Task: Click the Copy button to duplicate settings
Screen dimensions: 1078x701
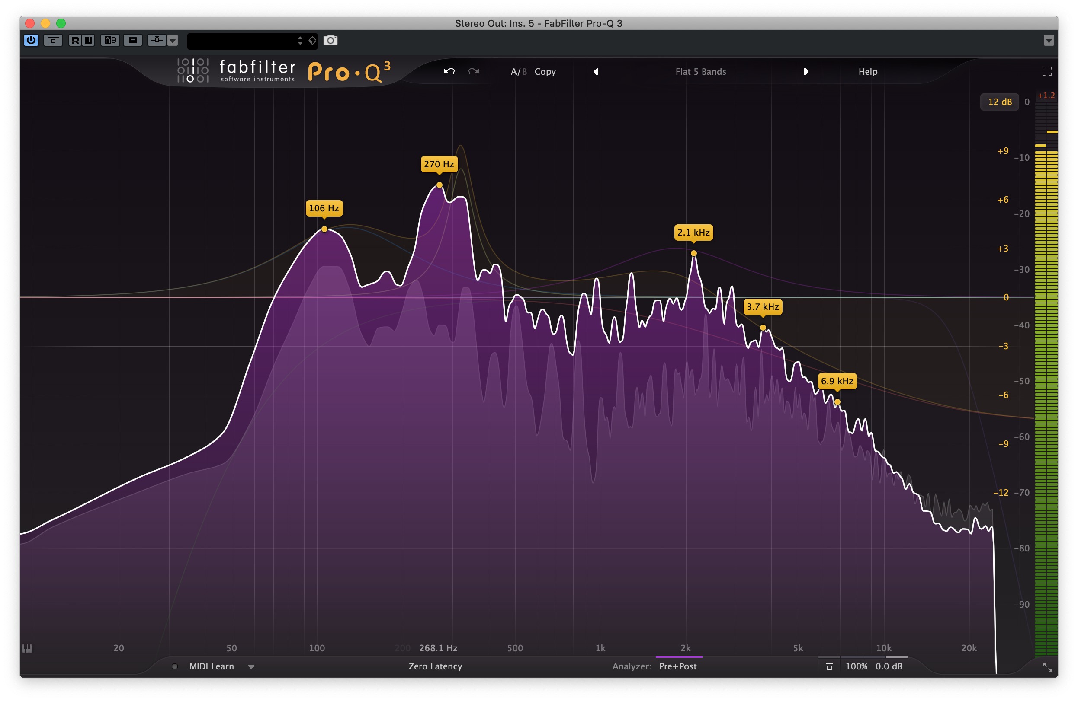Action: coord(545,71)
